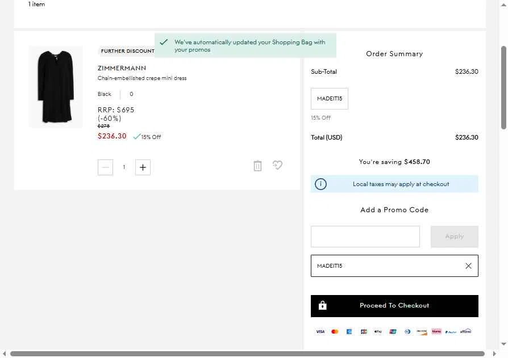Remove MADEIT15 promo code with X icon
Viewport: 508px width, 358px height.
coord(468,266)
